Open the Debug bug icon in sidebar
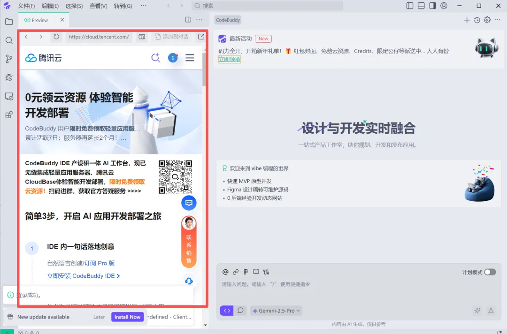Image resolution: width=507 pixels, height=334 pixels. [x=9, y=77]
